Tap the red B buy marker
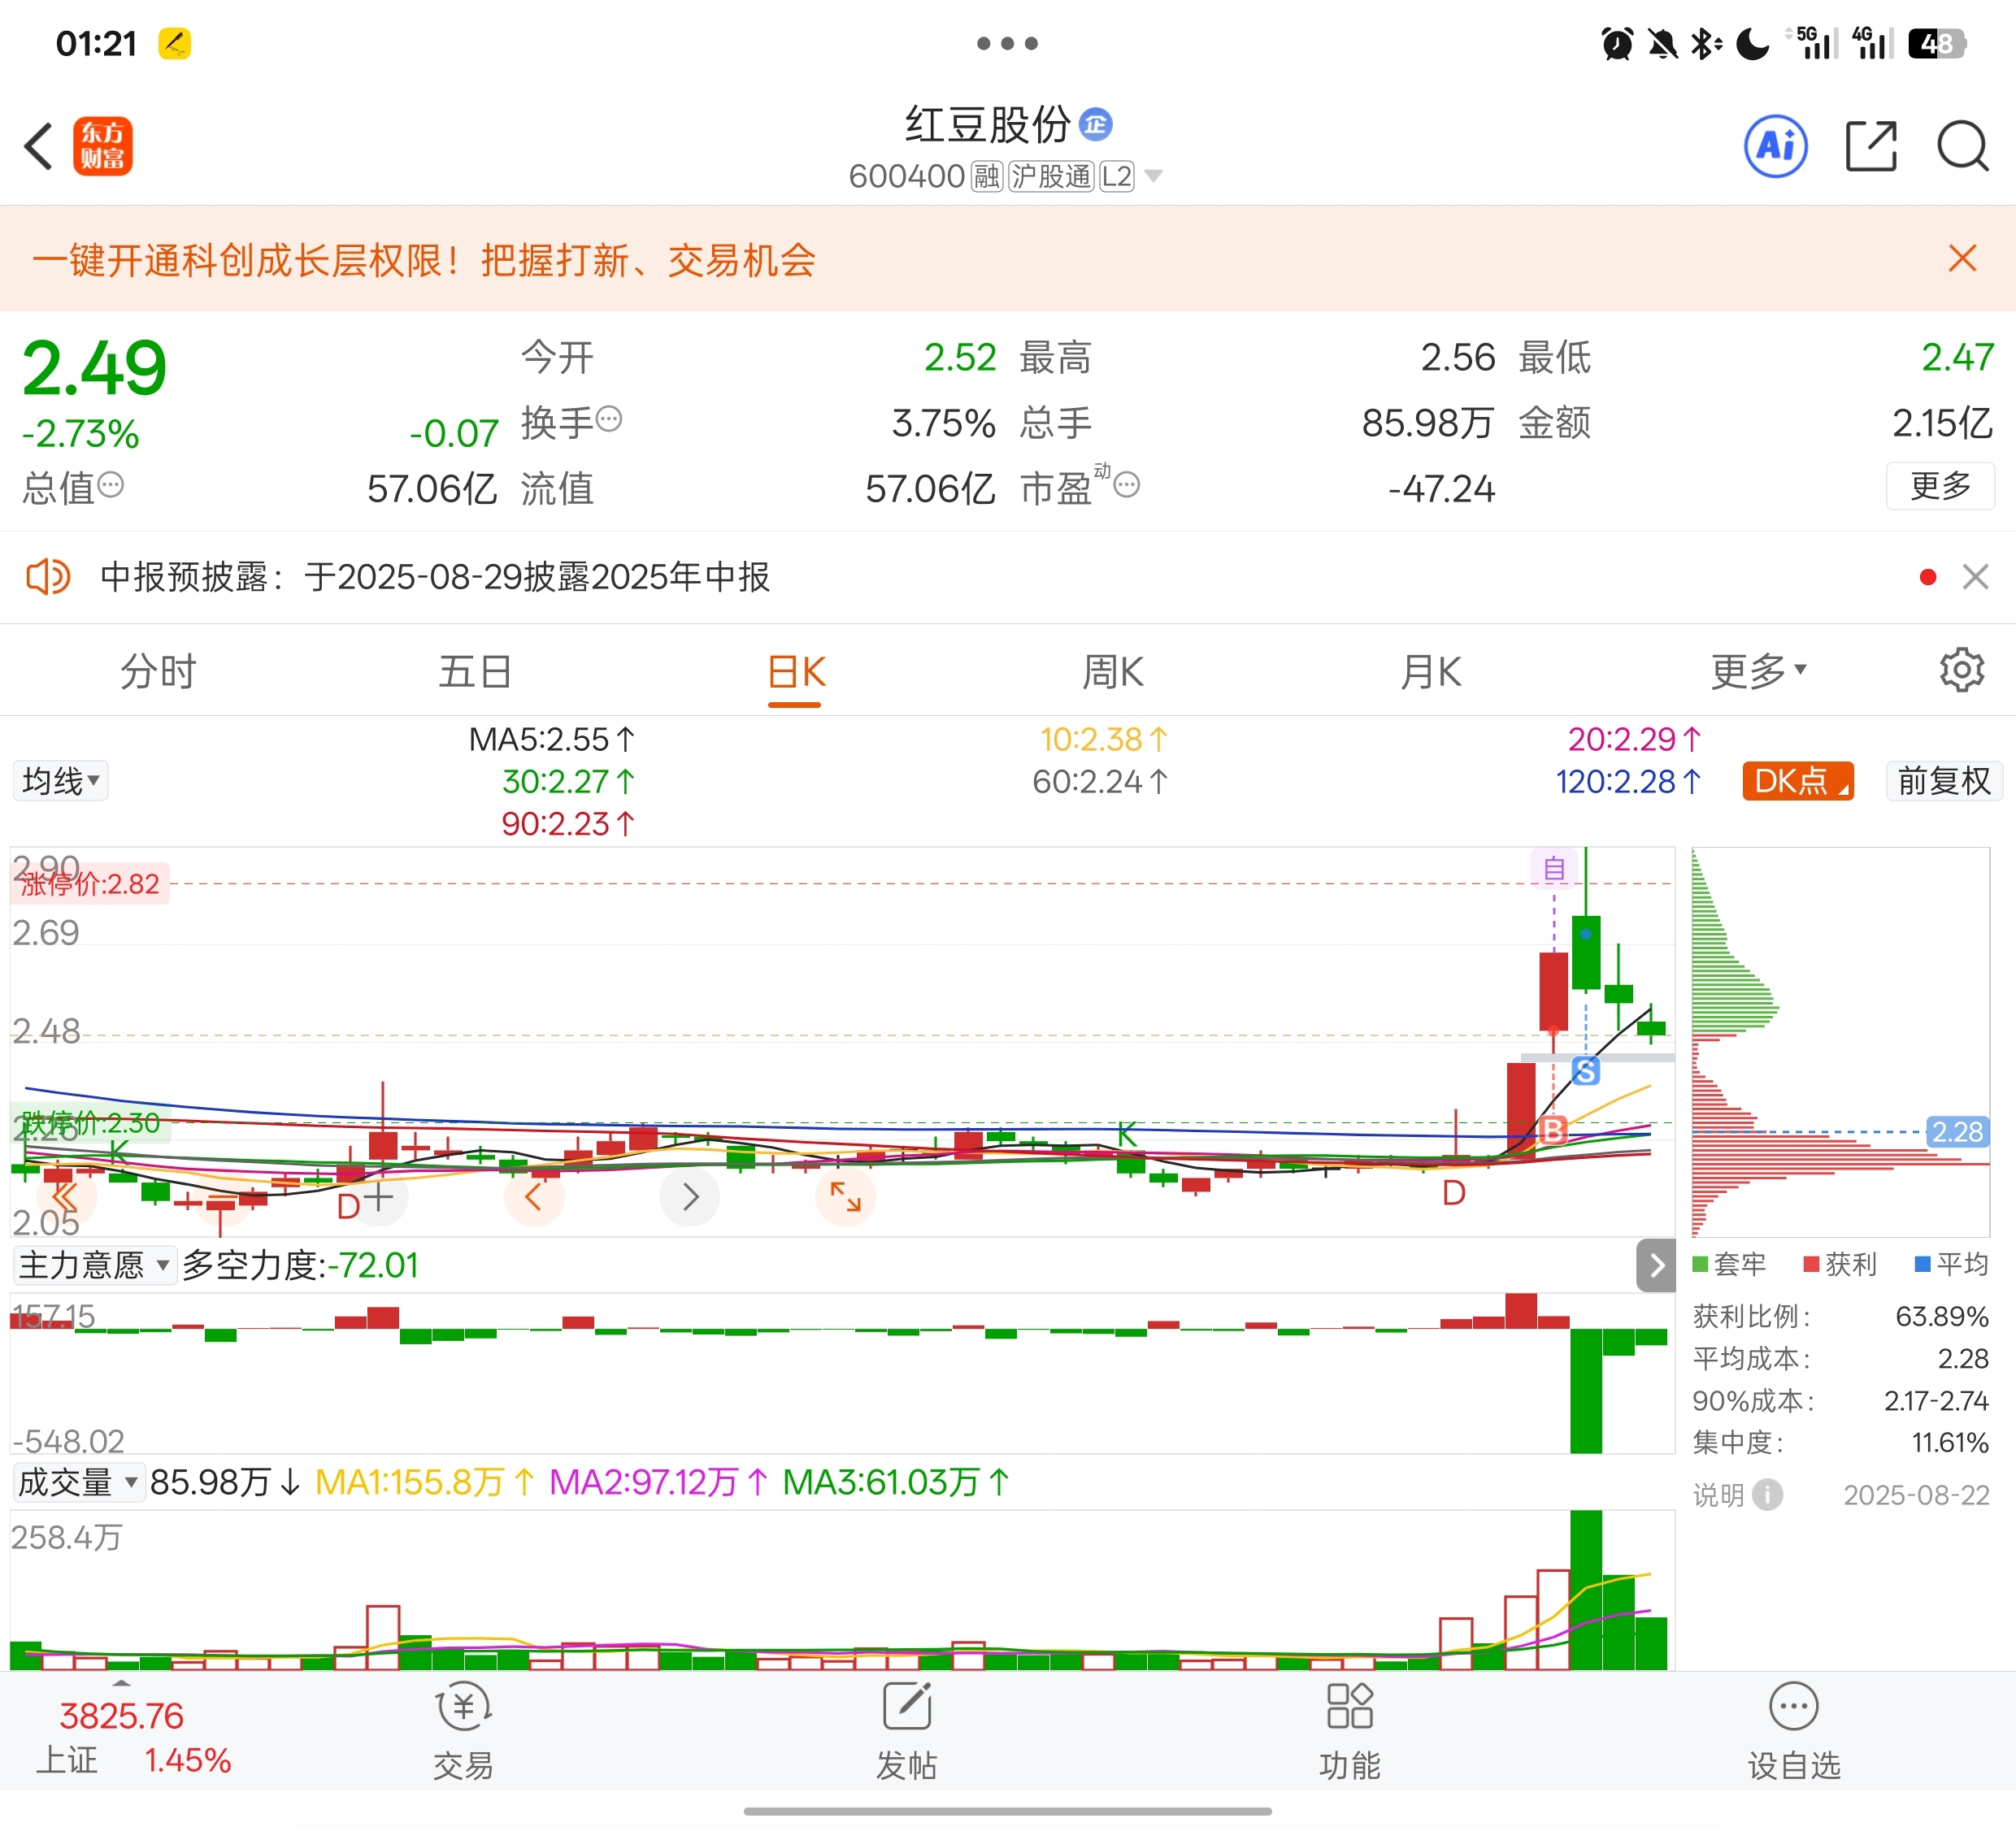Image resolution: width=2016 pixels, height=1827 pixels. (1553, 1130)
